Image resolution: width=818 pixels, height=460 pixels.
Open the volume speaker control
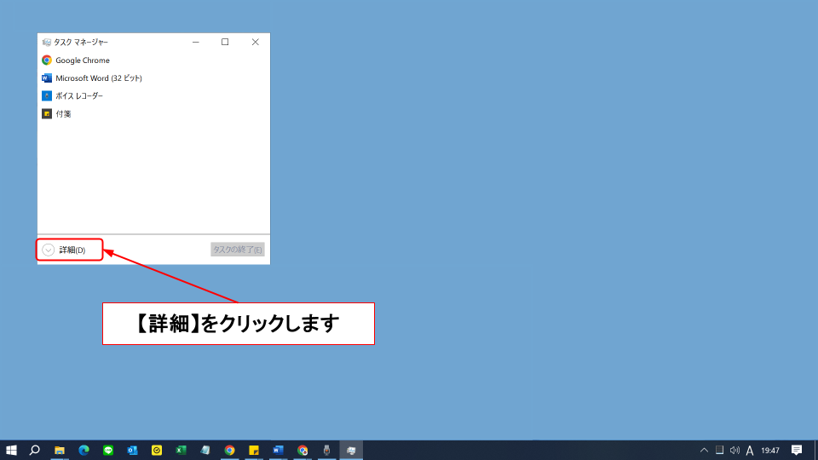734,450
